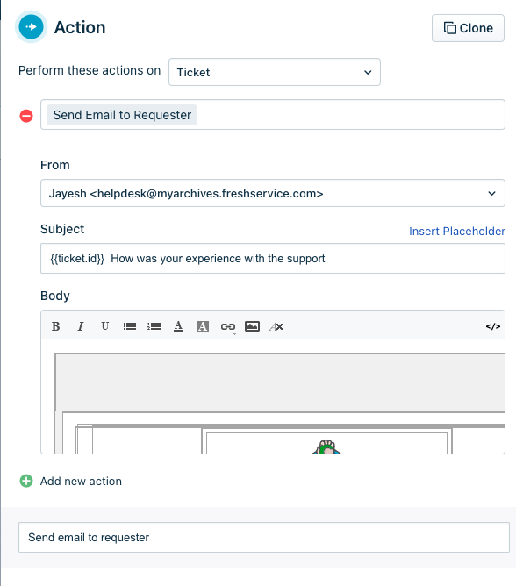
Task: Open the Ticket dropdown
Action: [x=275, y=72]
